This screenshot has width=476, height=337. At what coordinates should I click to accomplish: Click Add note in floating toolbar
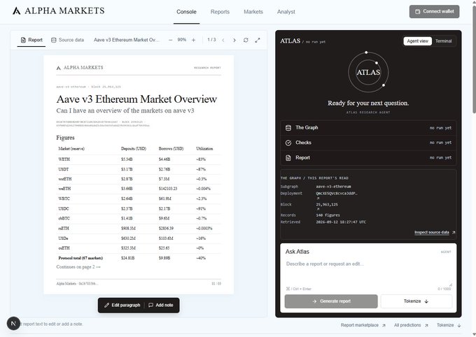point(161,305)
